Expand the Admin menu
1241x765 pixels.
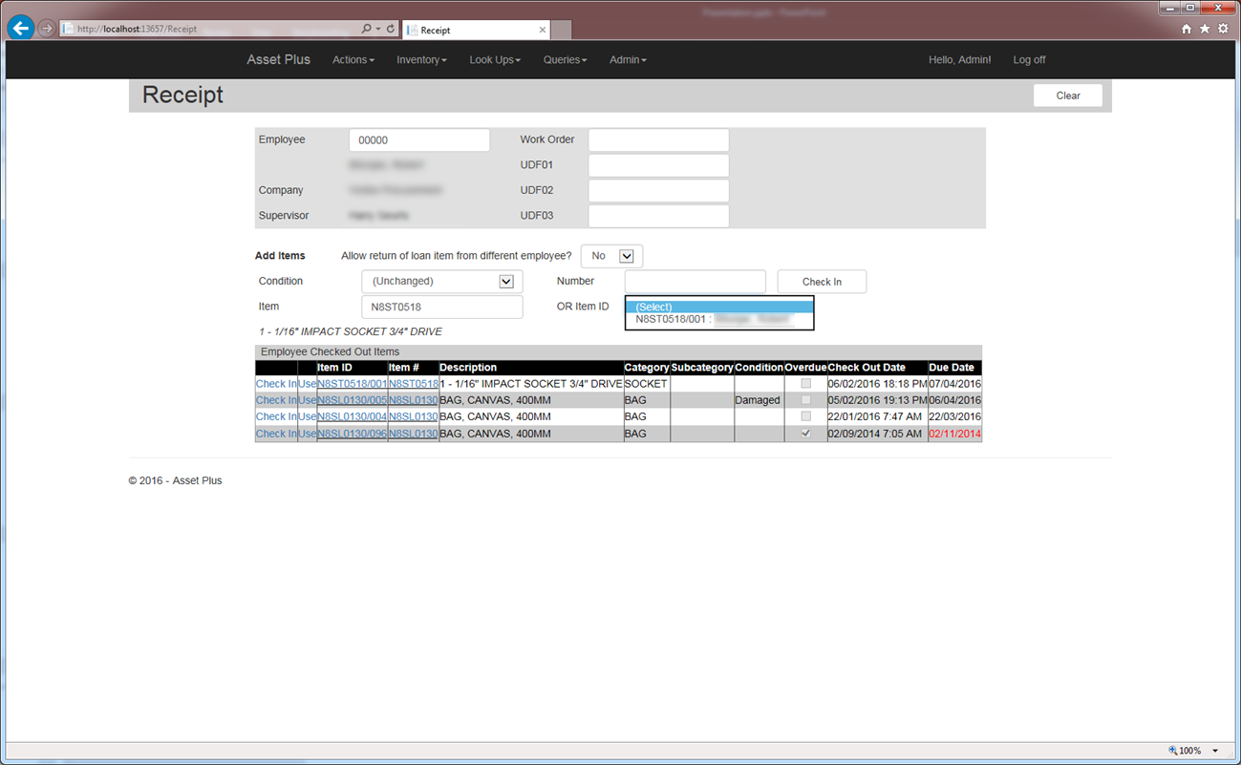tap(628, 60)
